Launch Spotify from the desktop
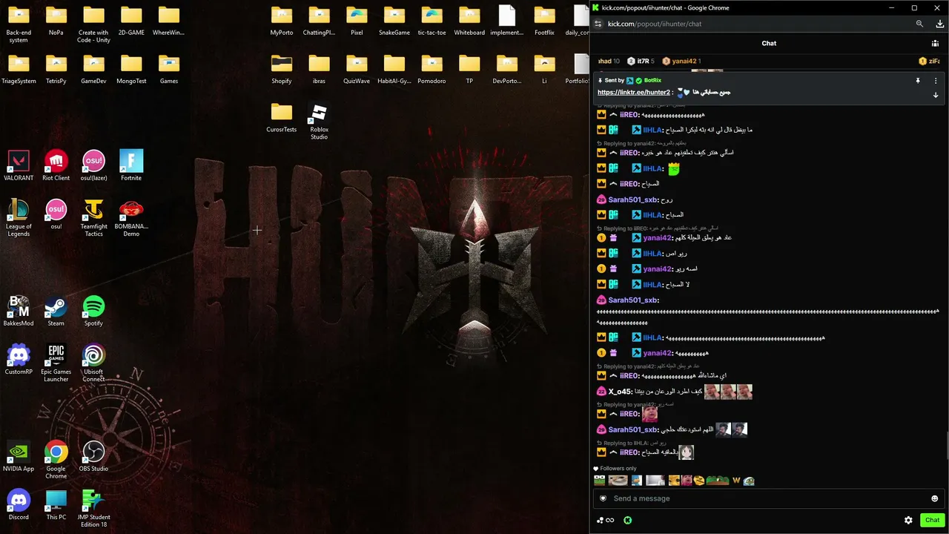The height and width of the screenshot is (534, 949). click(93, 311)
